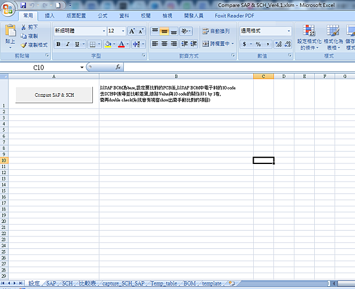Toggle italic formatting

67,44
